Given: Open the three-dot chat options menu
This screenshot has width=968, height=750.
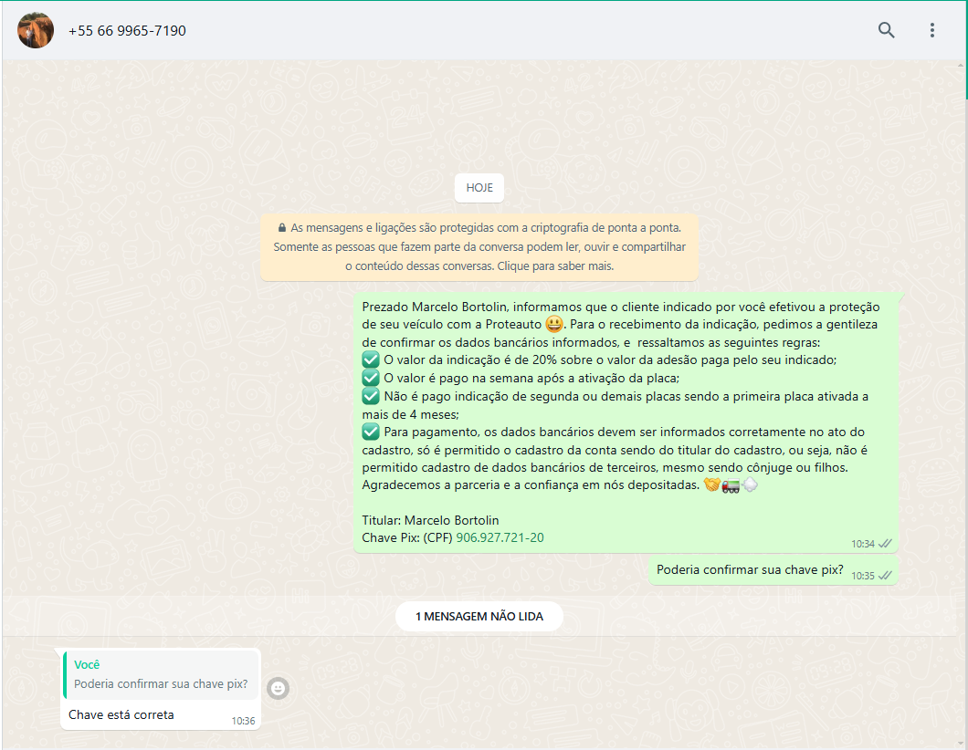Looking at the screenshot, I should tap(931, 30).
